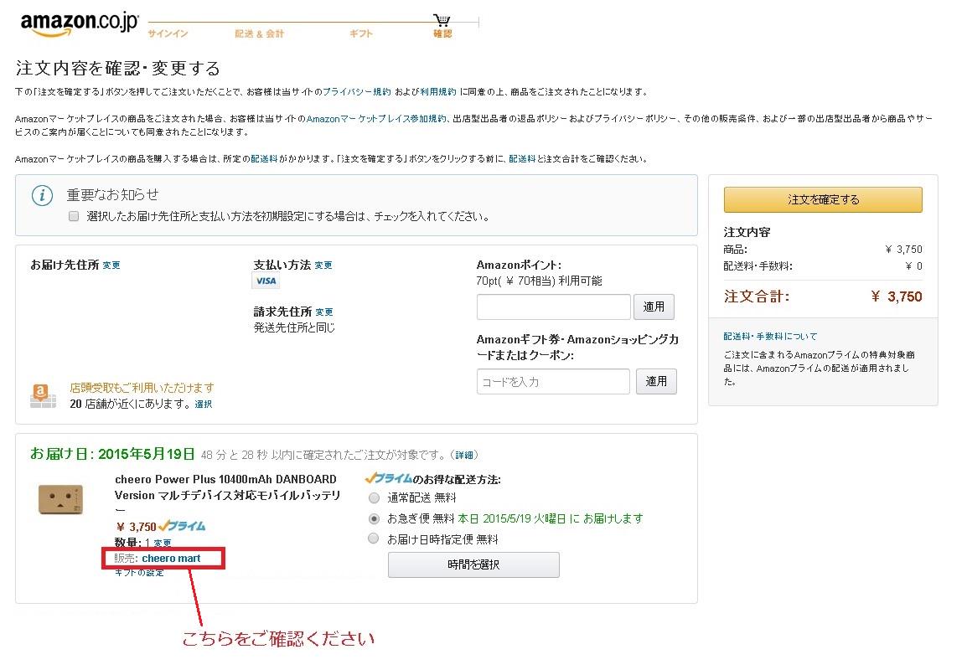The image size is (967, 670).
Task: Click the 注文合計 ¥ 3,750 total
Action: (823, 296)
